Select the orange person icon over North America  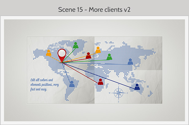(x=49, y=53)
